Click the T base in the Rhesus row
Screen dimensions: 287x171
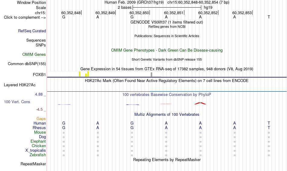269,128
